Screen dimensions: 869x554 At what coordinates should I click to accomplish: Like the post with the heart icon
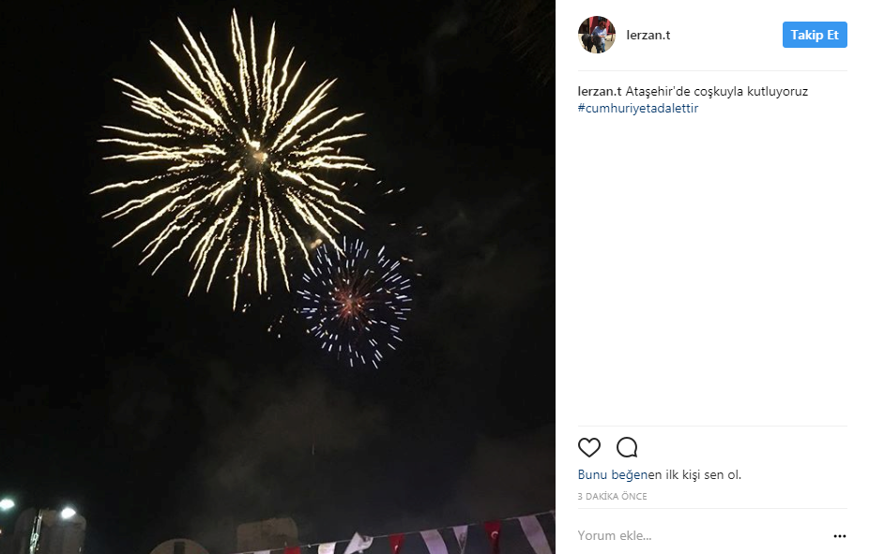coord(589,447)
